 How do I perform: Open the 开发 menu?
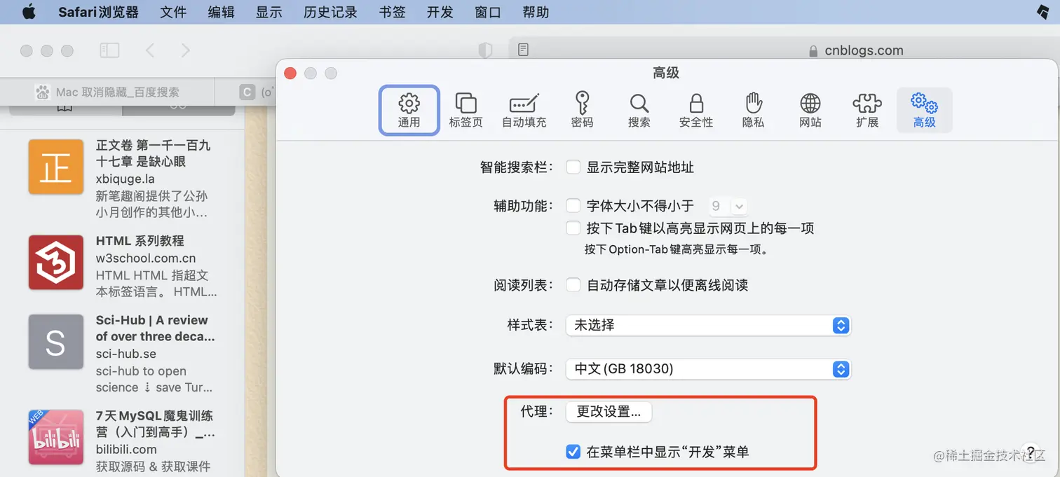coord(440,12)
